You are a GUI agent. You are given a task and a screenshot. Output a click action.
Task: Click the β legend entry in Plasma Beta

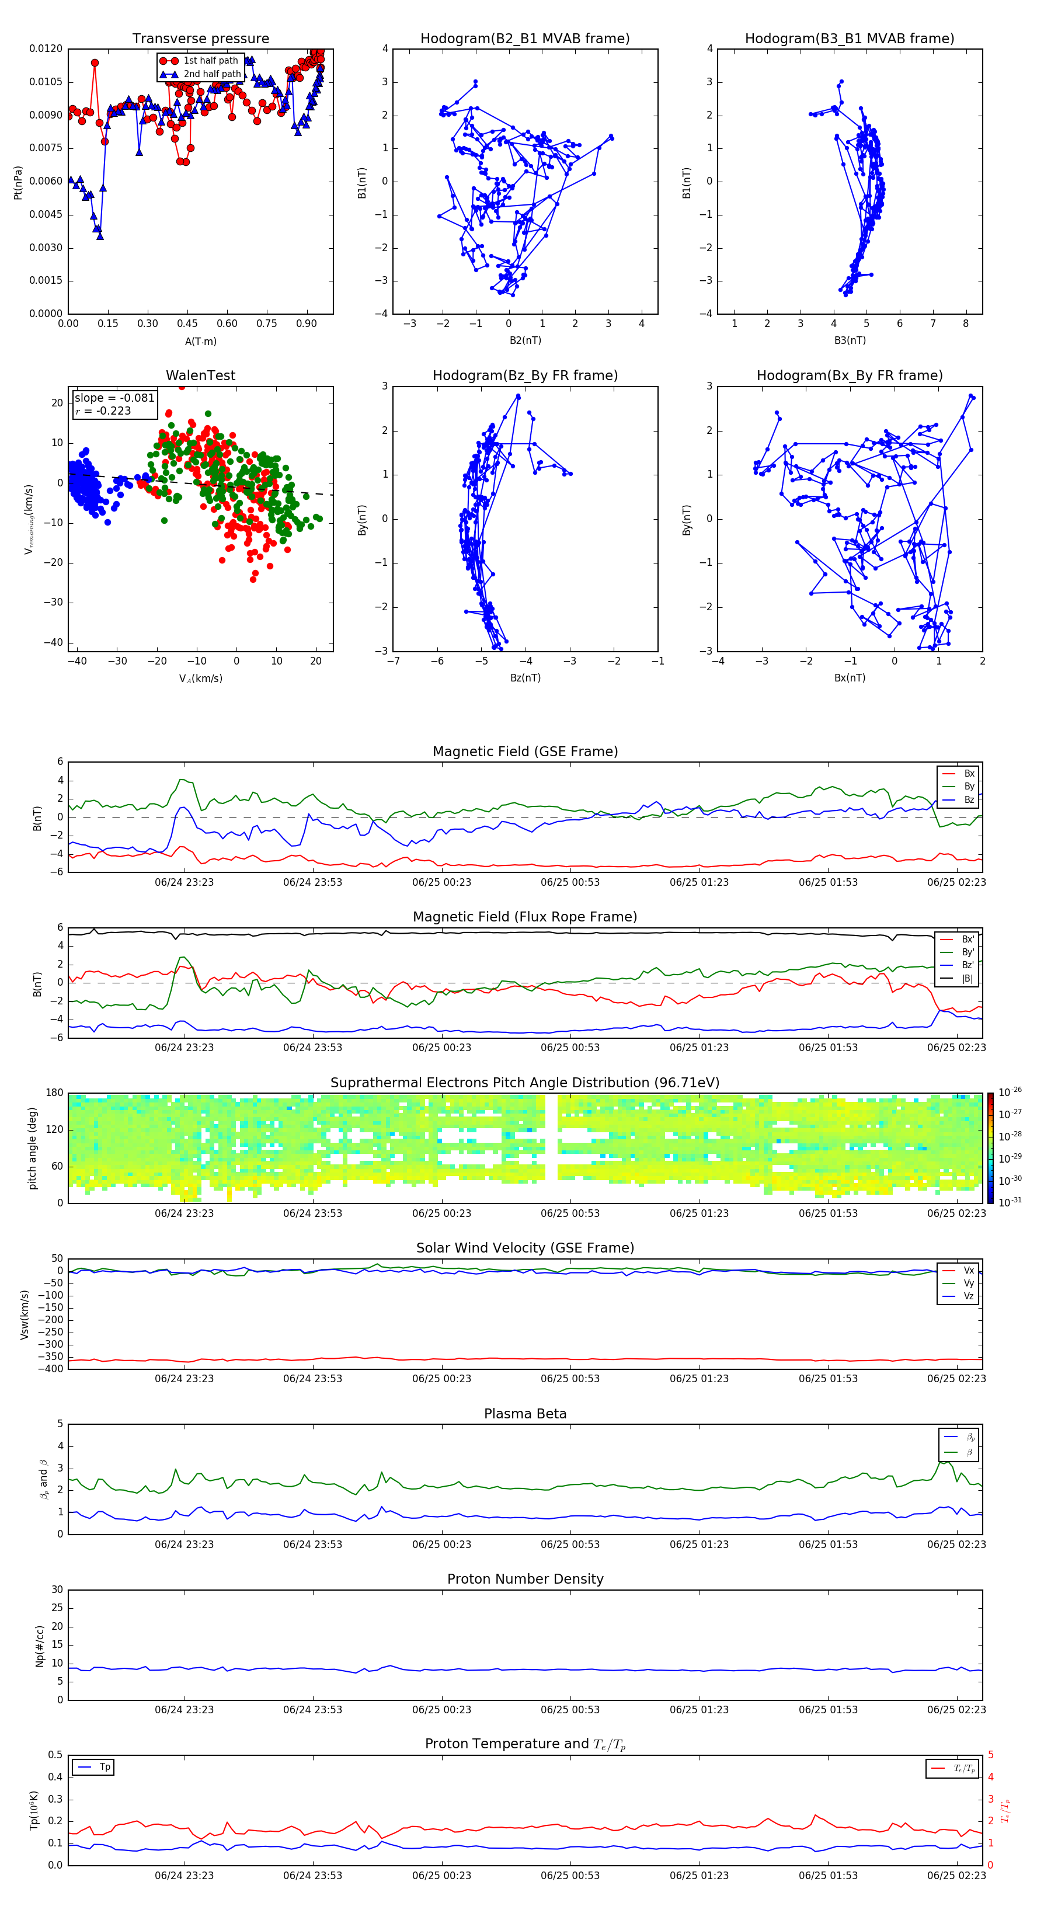[960, 1452]
